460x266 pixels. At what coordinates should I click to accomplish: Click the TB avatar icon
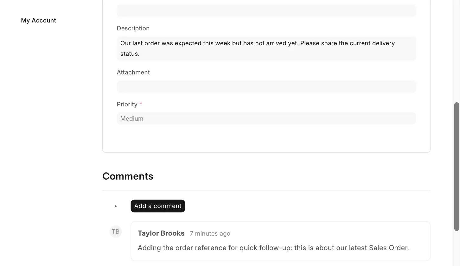click(x=116, y=231)
